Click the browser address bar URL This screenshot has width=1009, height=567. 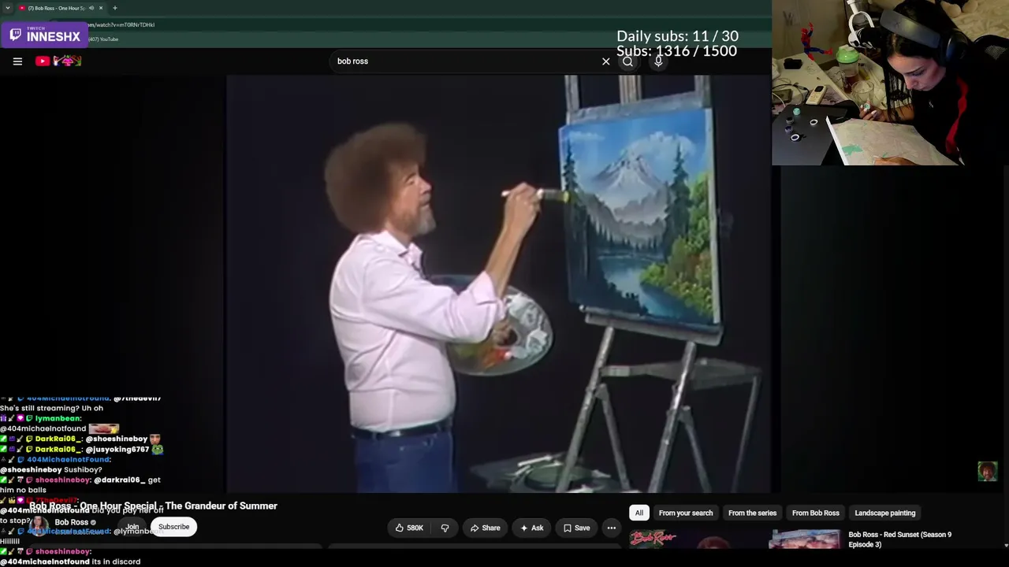pos(123,24)
